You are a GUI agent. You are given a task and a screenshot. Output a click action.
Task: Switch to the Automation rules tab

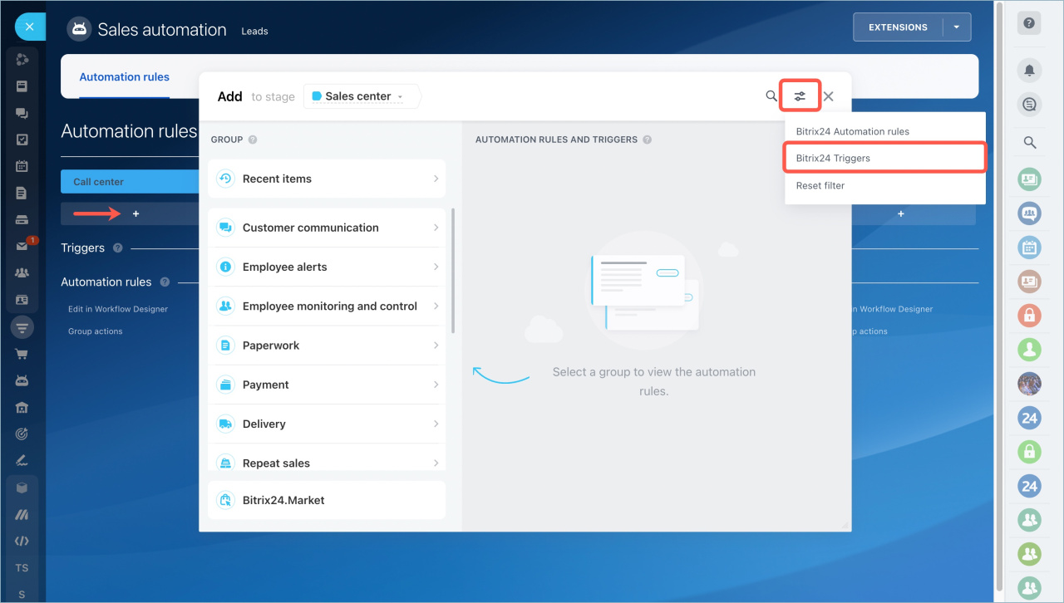pos(125,77)
